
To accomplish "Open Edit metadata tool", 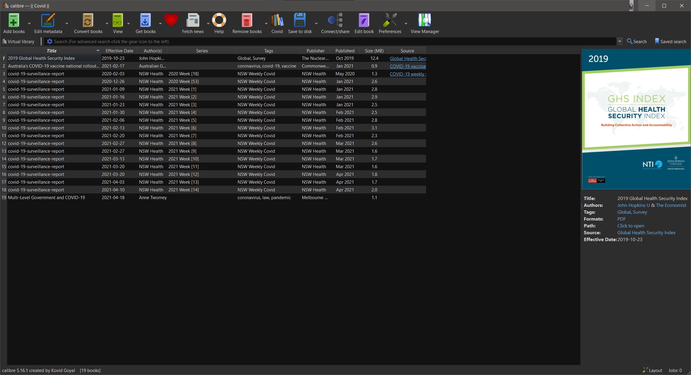I will (x=48, y=21).
